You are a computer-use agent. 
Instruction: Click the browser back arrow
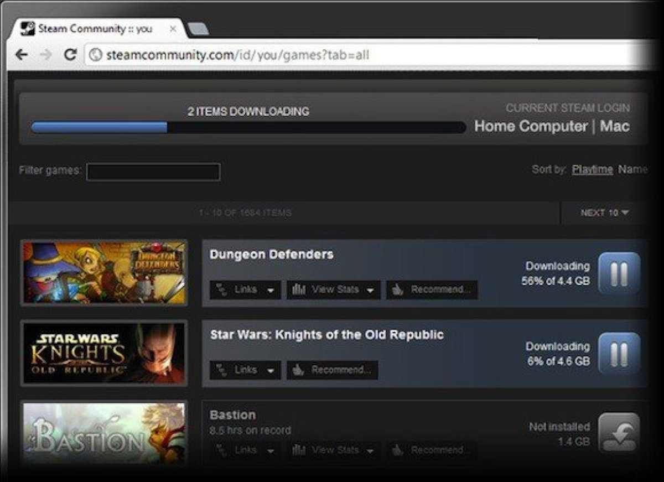click(x=22, y=55)
